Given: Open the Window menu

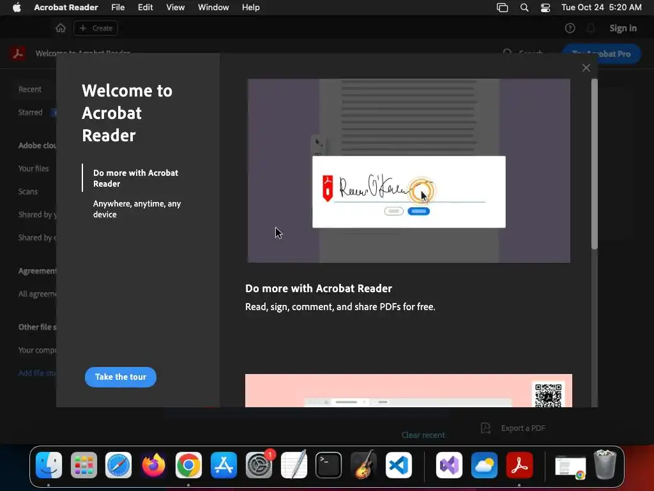Looking at the screenshot, I should pos(213,7).
